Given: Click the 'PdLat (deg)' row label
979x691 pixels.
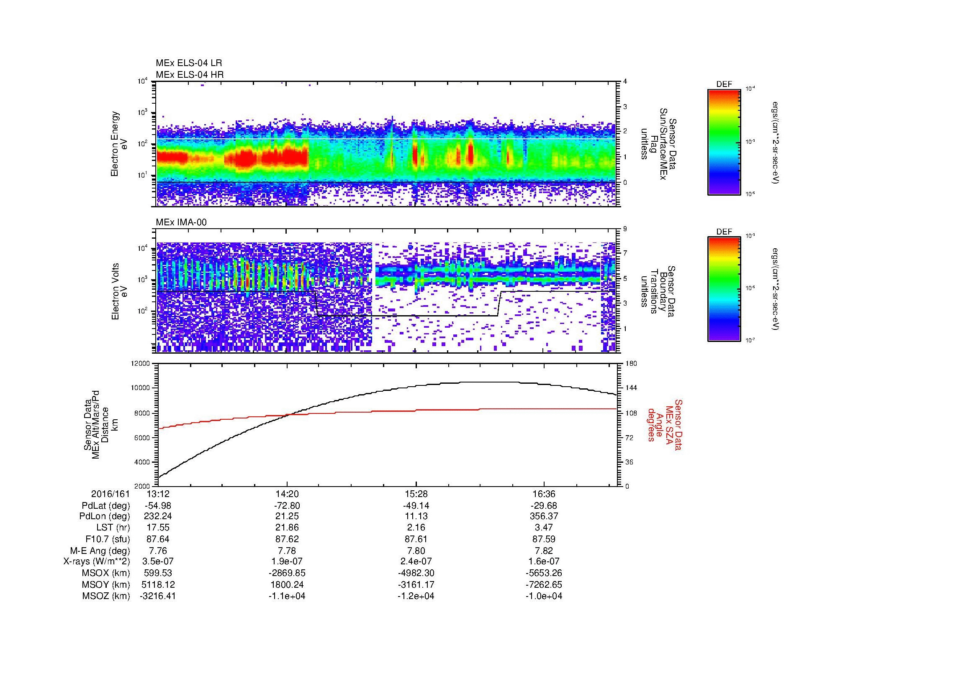Looking at the screenshot, I should (106, 506).
